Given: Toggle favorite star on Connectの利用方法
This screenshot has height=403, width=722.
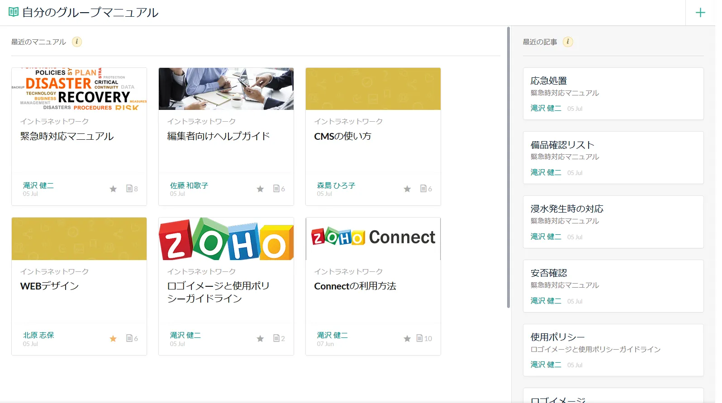Looking at the screenshot, I should coord(407,338).
